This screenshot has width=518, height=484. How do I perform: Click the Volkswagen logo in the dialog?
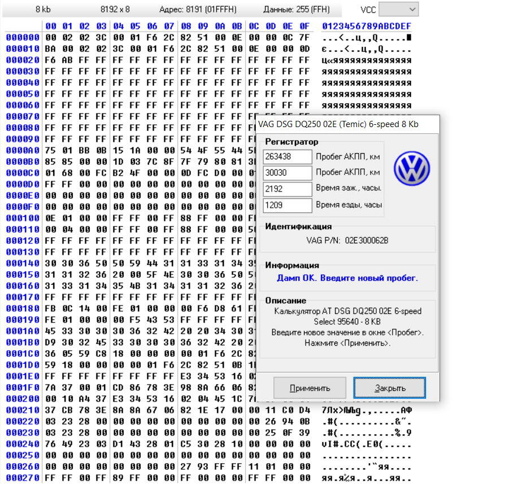point(412,168)
